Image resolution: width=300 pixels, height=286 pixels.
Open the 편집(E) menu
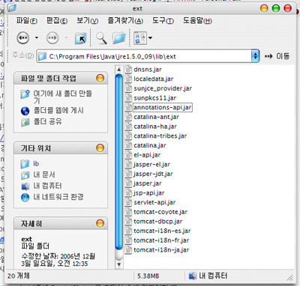[57, 20]
